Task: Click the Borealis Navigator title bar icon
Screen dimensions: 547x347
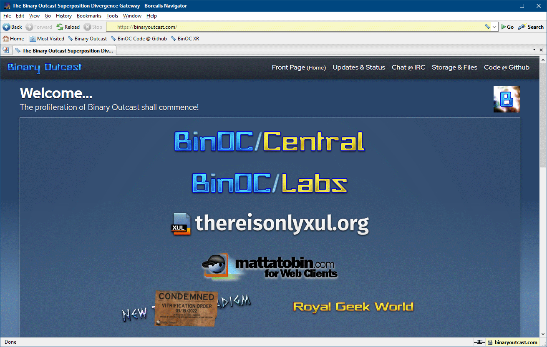Action: [7, 6]
